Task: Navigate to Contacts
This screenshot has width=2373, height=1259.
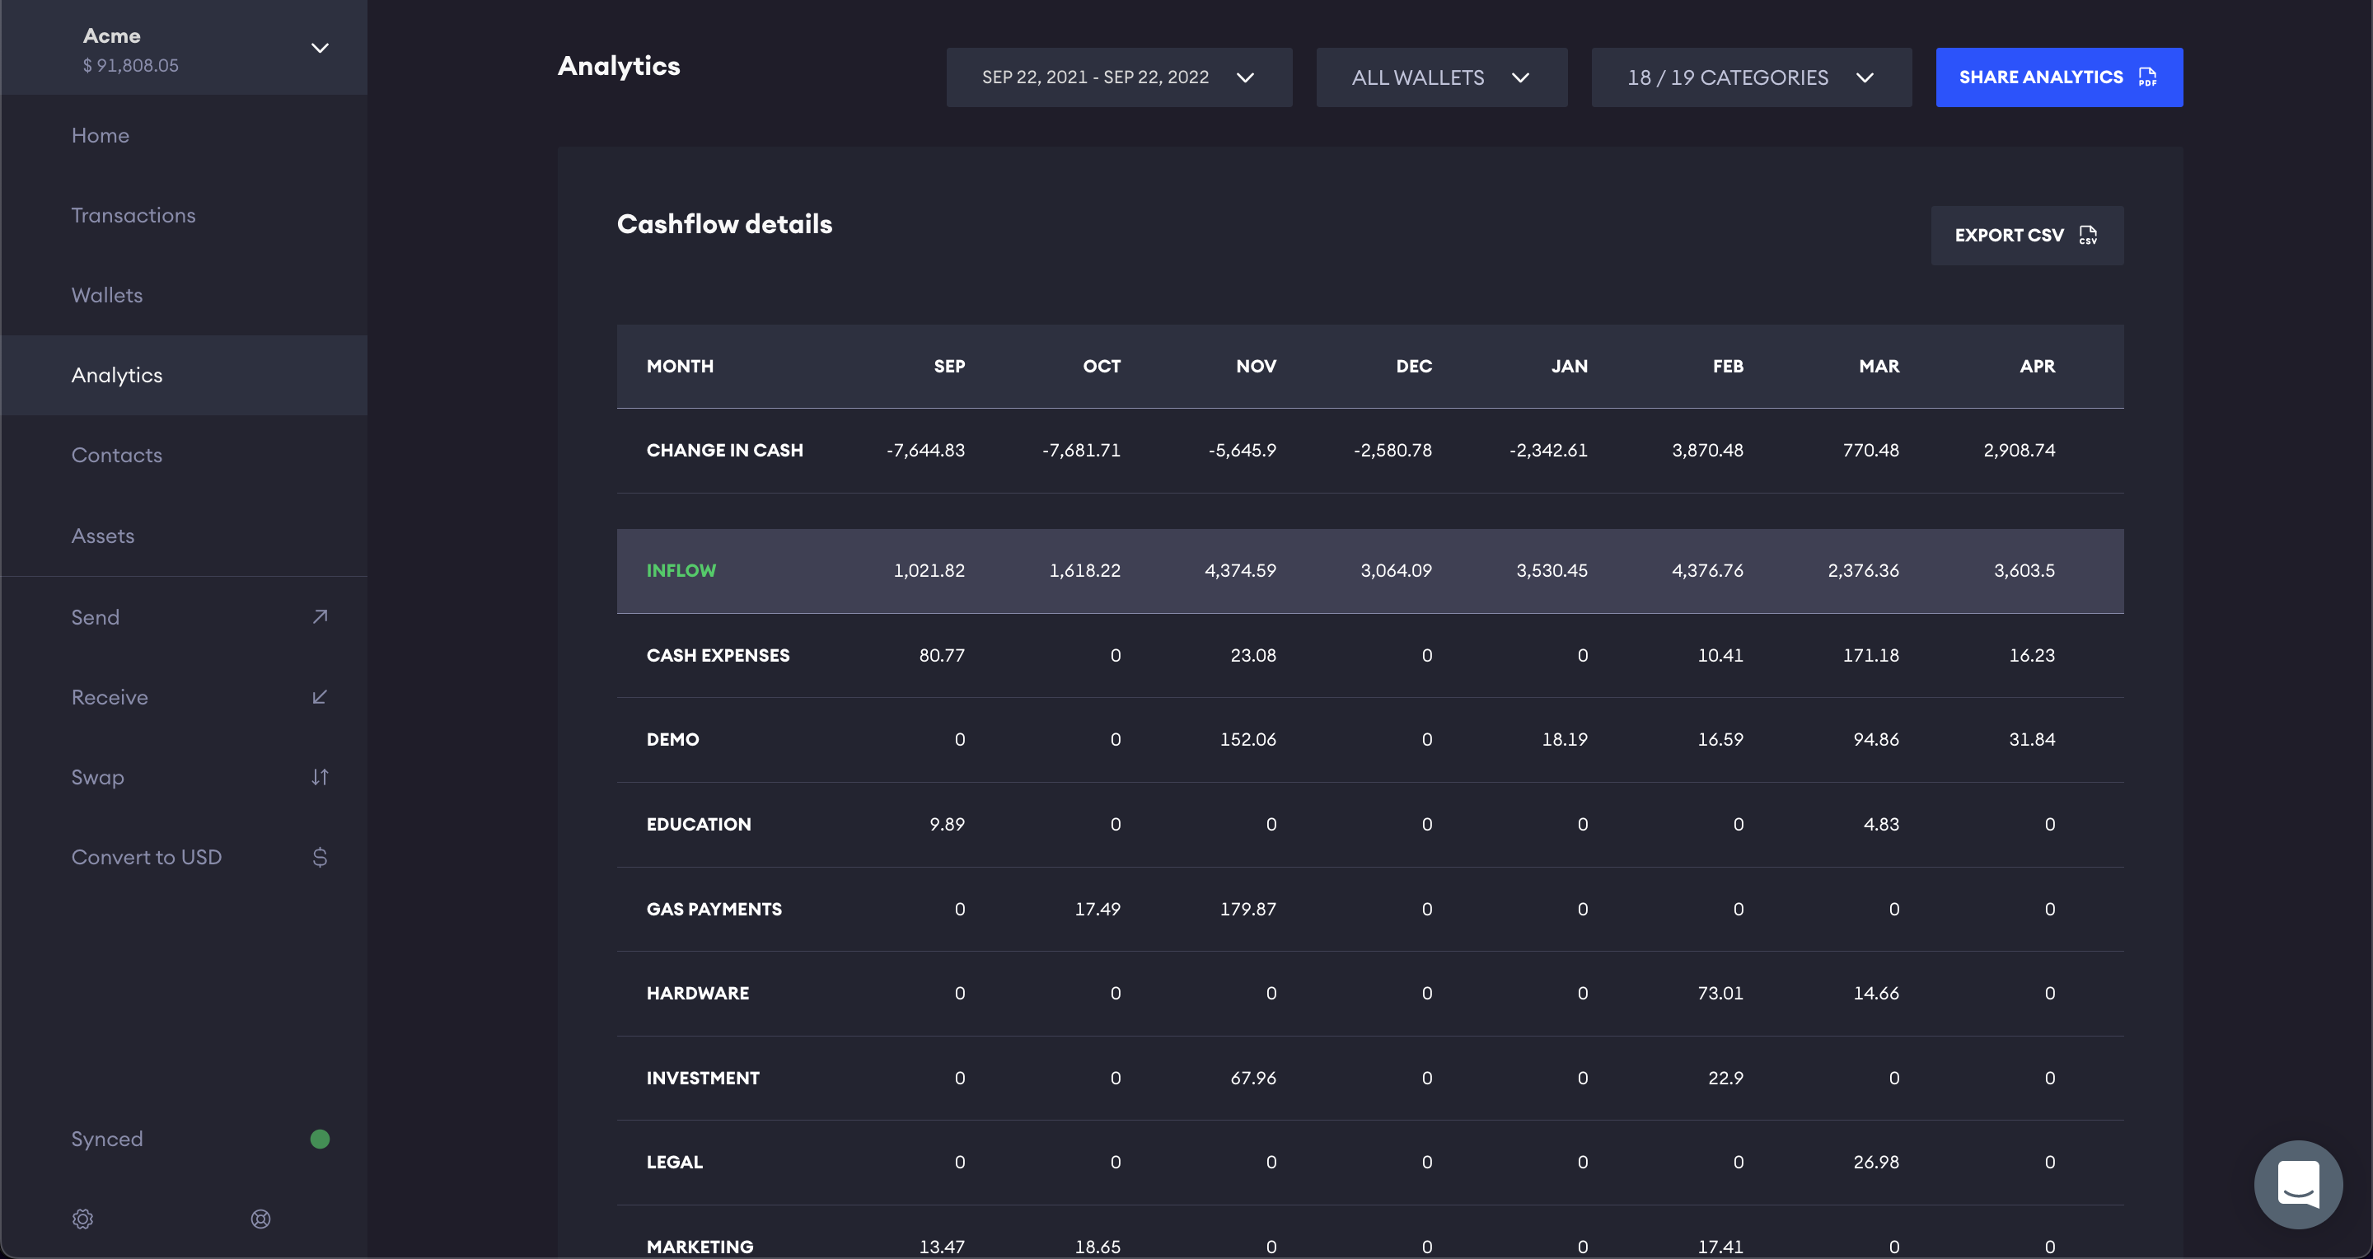Action: click(117, 455)
